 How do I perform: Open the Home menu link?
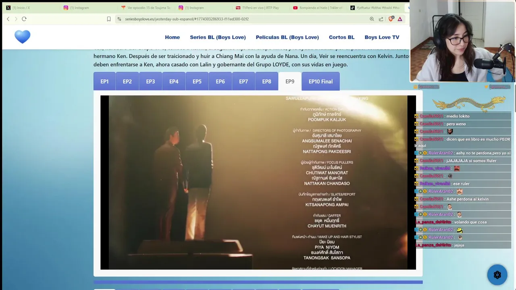173,37
